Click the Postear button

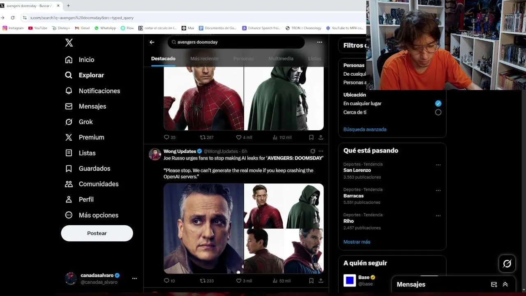[97, 233]
